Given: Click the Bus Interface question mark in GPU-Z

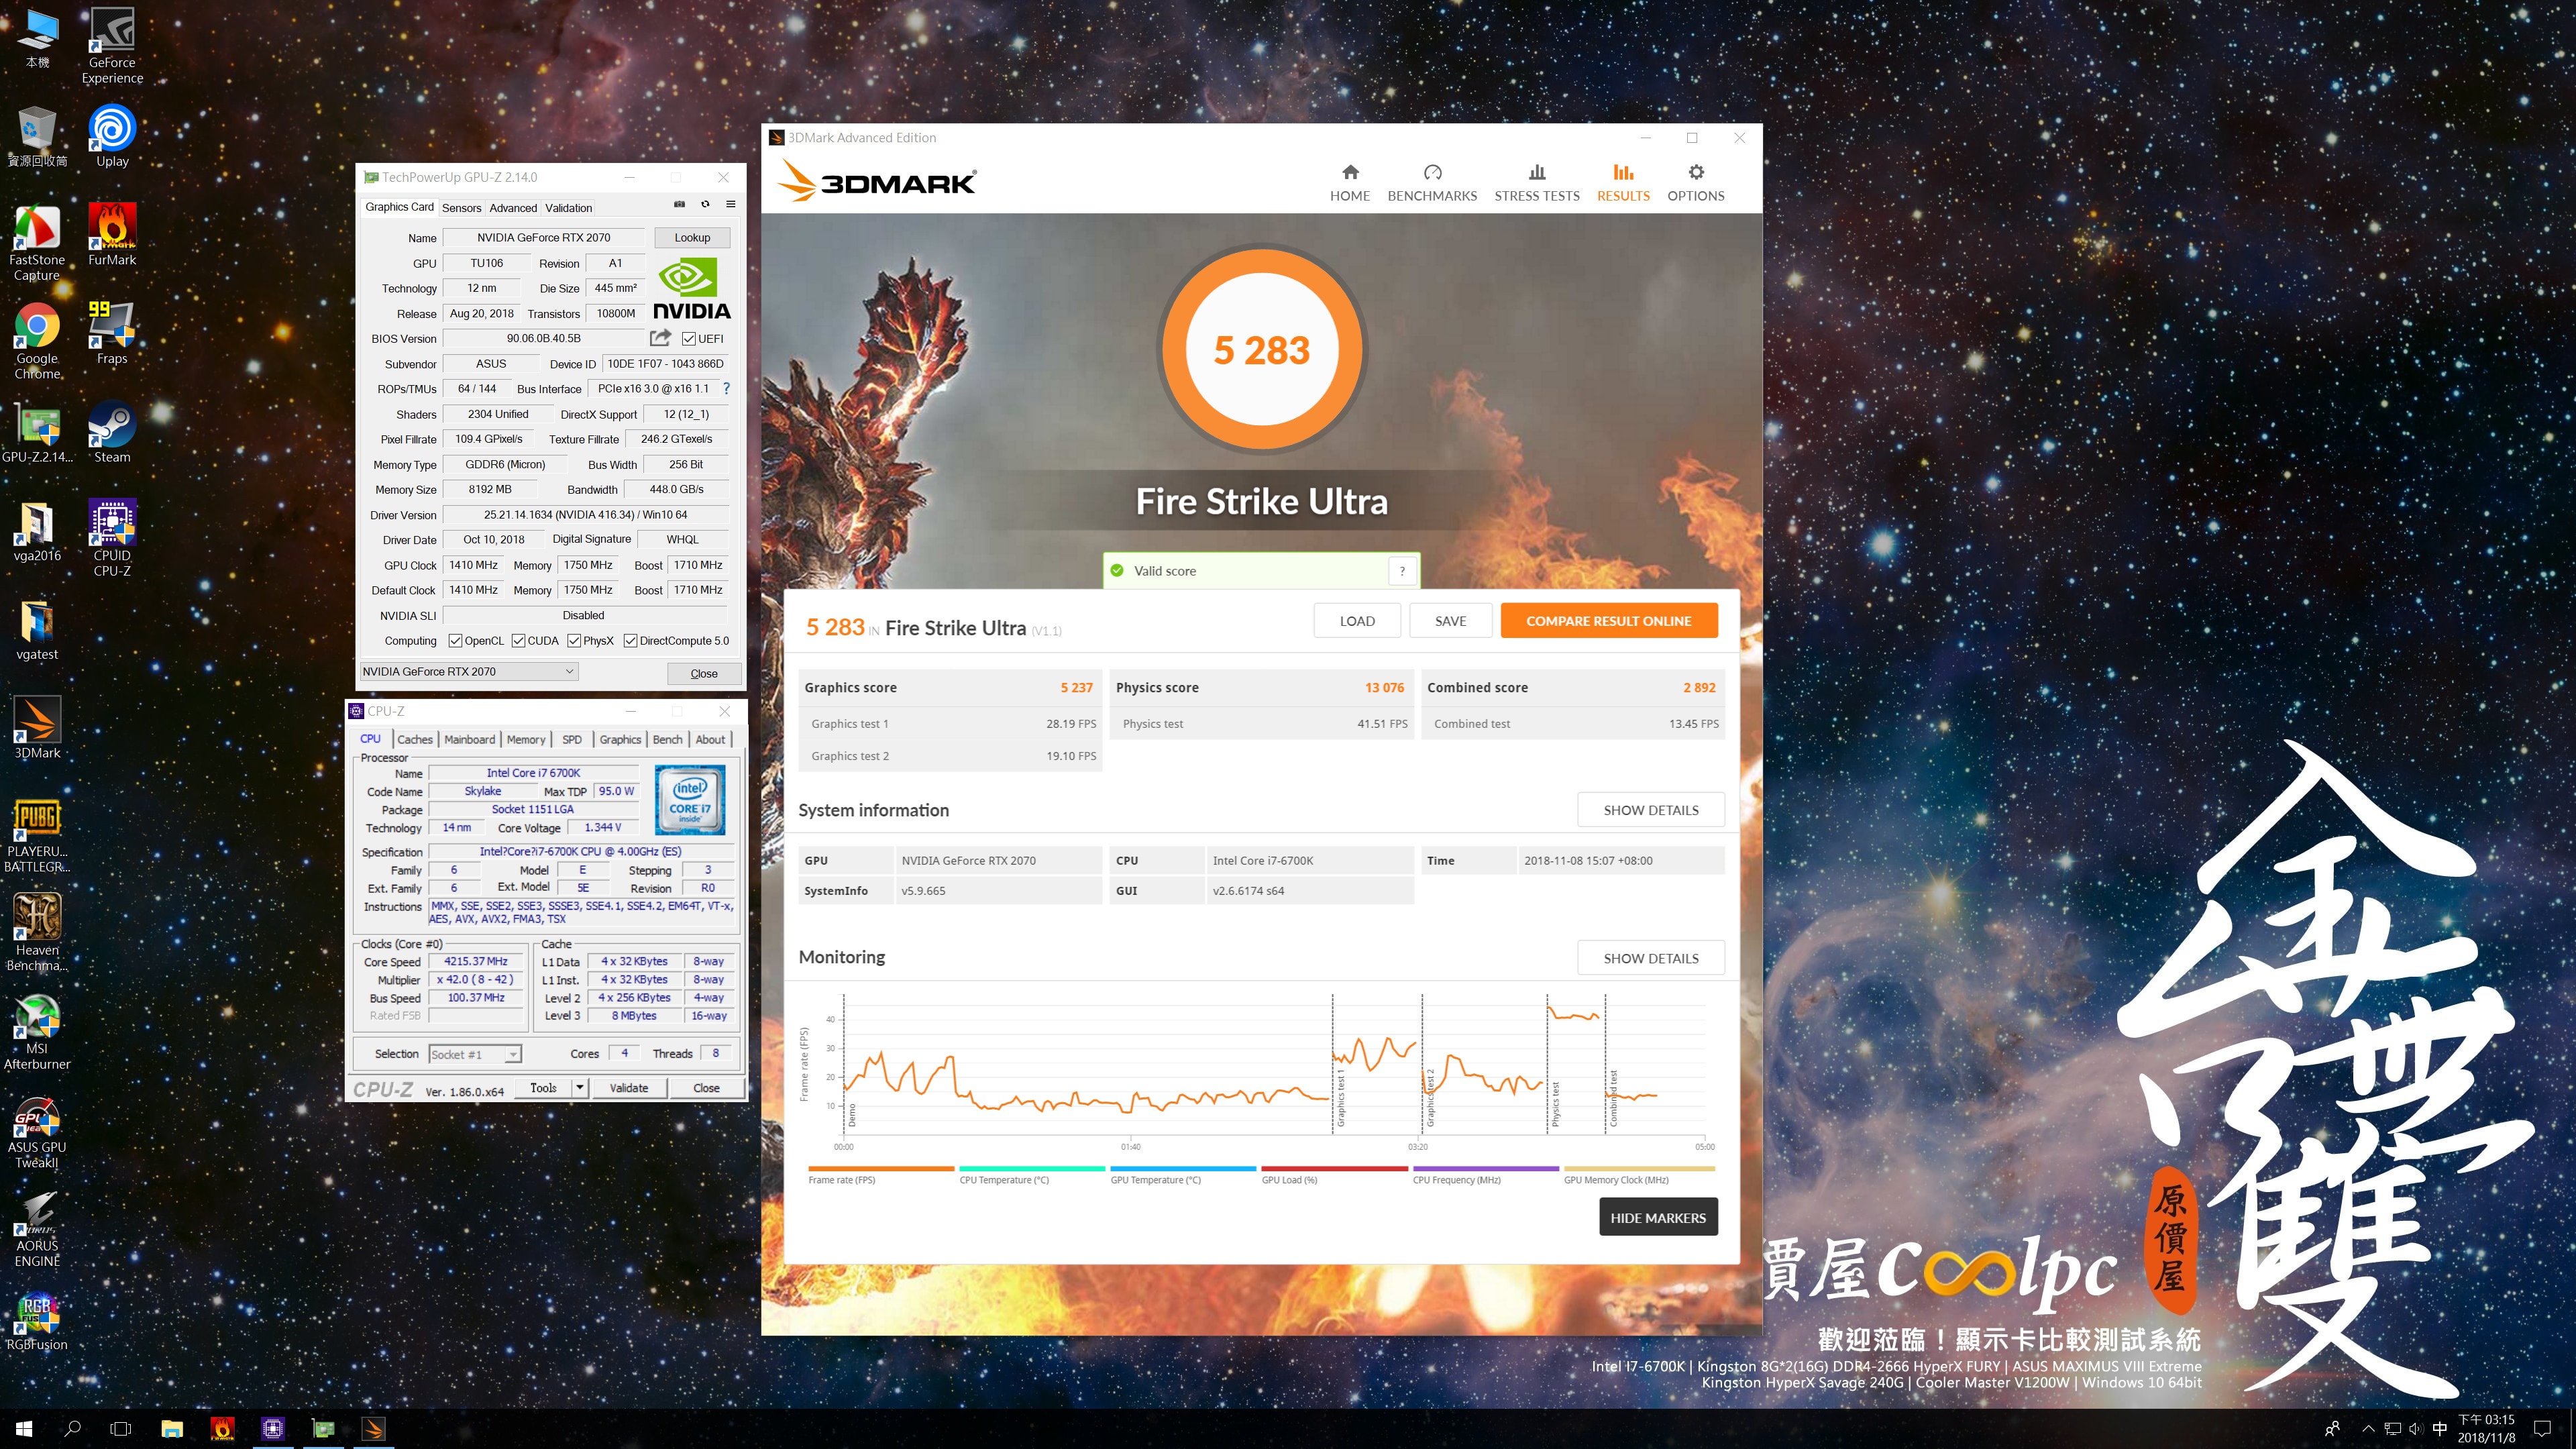Looking at the screenshot, I should 726,389.
